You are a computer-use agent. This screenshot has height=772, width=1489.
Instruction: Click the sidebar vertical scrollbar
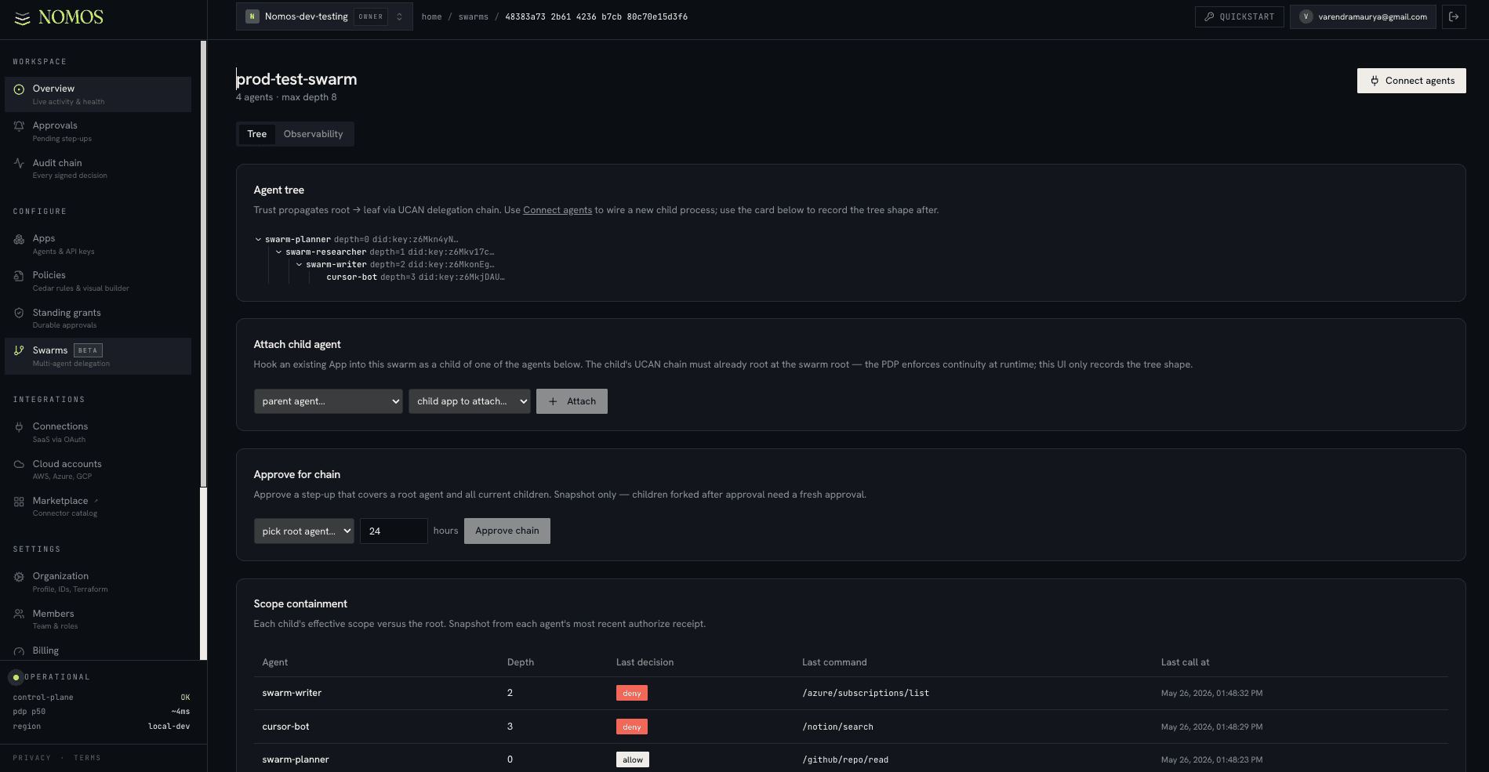(204, 263)
